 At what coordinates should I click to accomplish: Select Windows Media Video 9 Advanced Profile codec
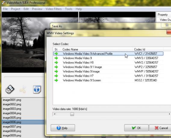coord(108,54)
